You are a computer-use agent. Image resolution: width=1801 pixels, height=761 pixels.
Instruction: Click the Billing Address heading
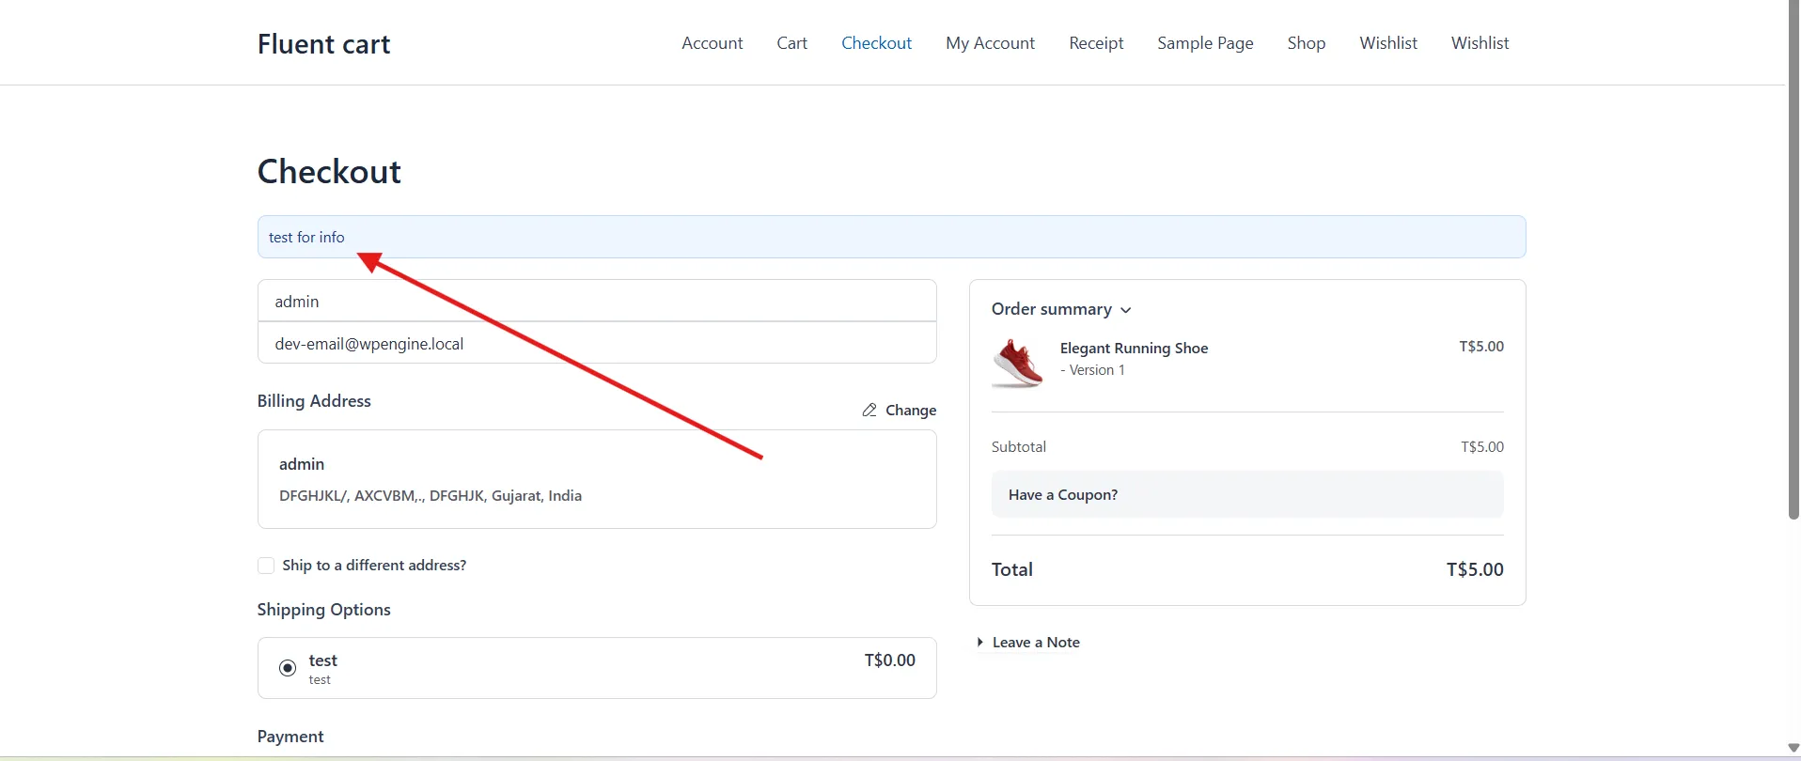314,401
